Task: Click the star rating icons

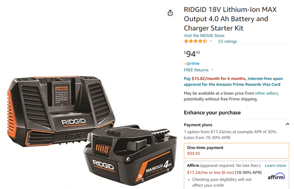Action: click(196, 41)
